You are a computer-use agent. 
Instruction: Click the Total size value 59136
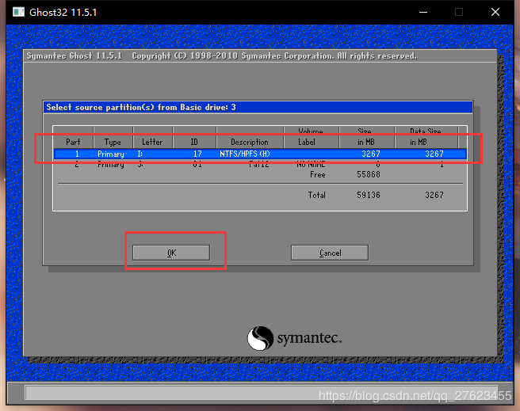click(369, 195)
